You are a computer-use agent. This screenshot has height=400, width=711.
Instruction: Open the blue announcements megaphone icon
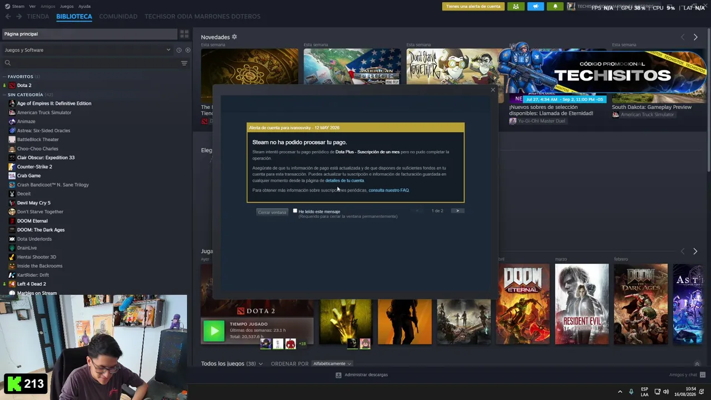pyautogui.click(x=535, y=7)
